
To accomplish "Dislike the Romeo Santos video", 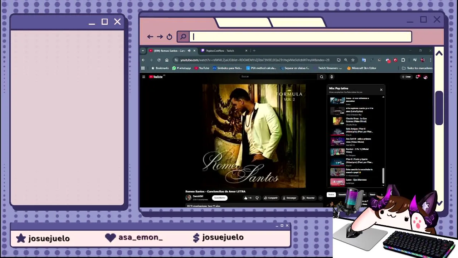I will click(257, 198).
